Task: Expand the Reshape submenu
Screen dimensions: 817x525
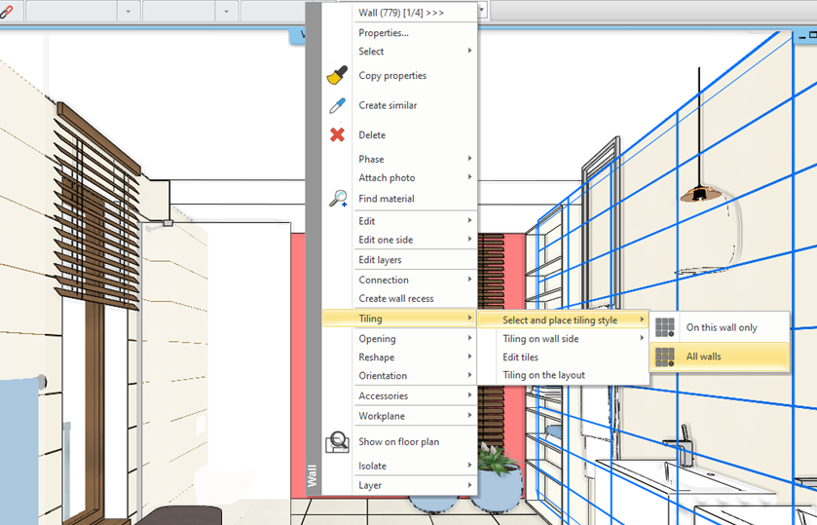Action: (x=415, y=357)
